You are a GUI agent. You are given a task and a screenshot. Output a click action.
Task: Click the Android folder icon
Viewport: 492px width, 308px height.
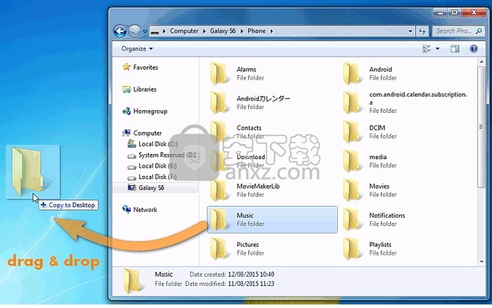point(351,74)
